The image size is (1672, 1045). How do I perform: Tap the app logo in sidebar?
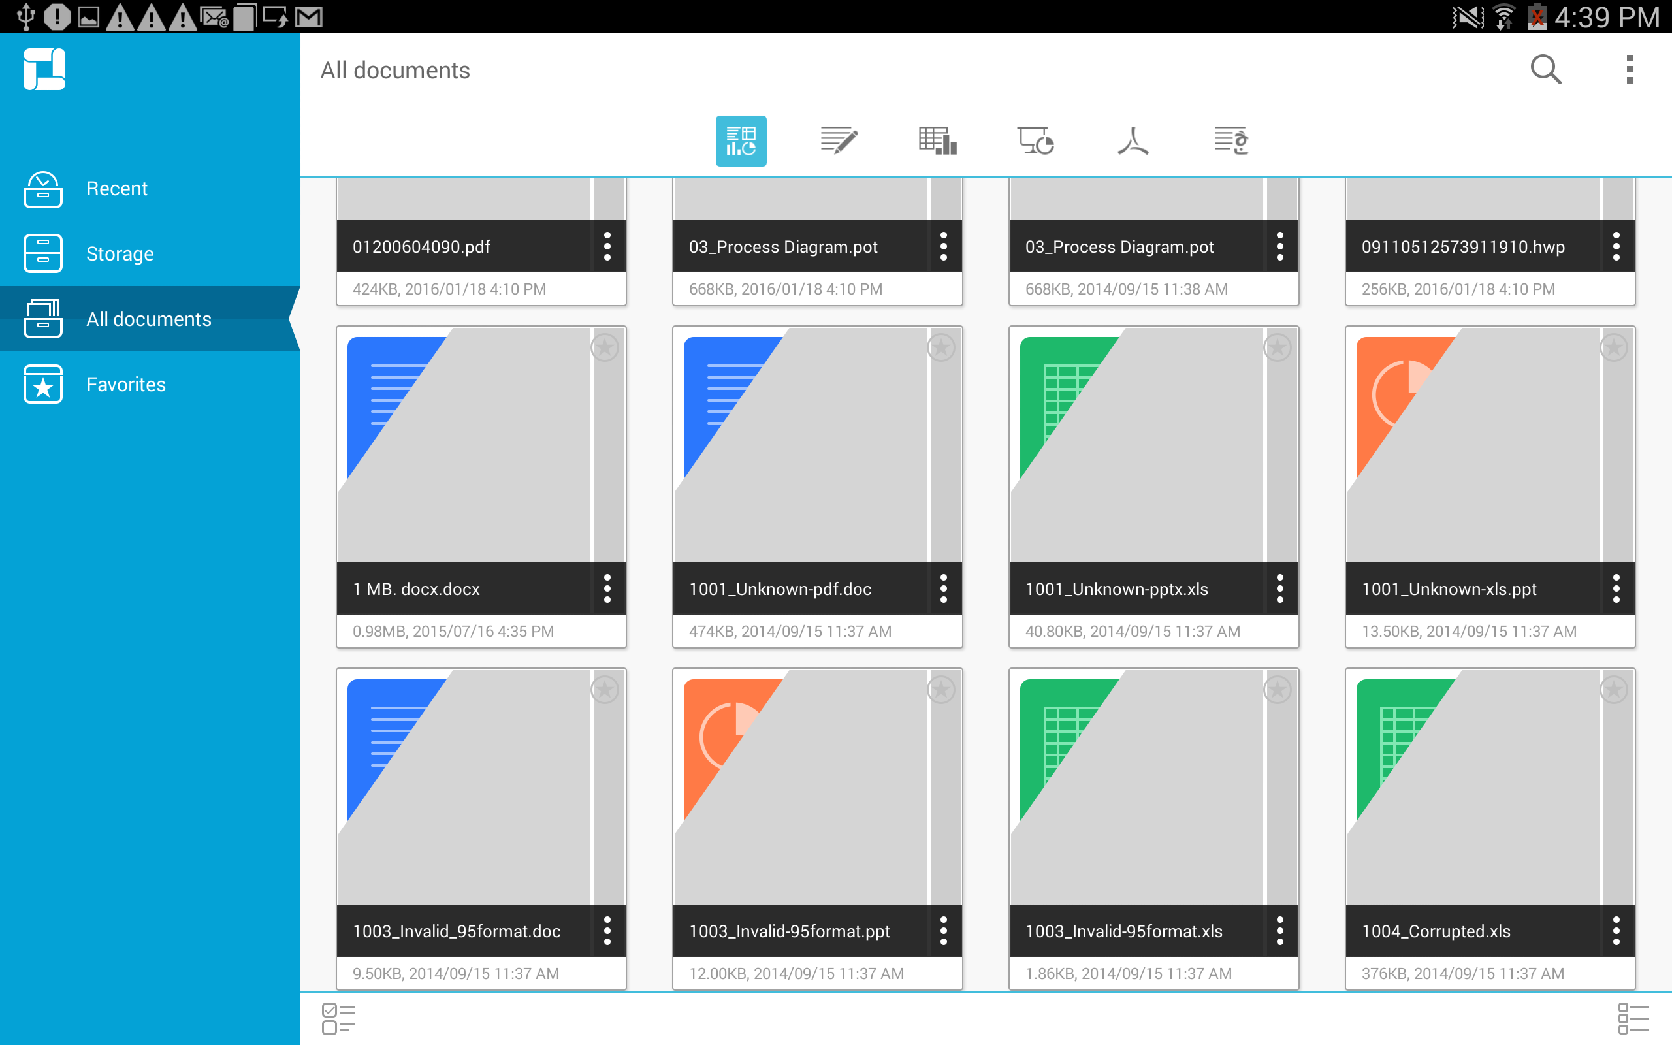[x=44, y=69]
